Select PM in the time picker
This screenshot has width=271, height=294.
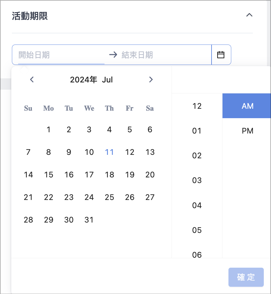pos(247,131)
